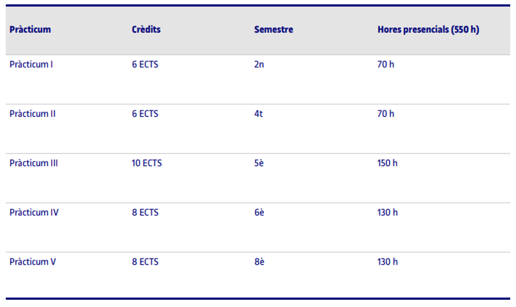Viewport: 516px width, 307px height.
Task: Click the 4t semester cell
Action: (x=258, y=113)
